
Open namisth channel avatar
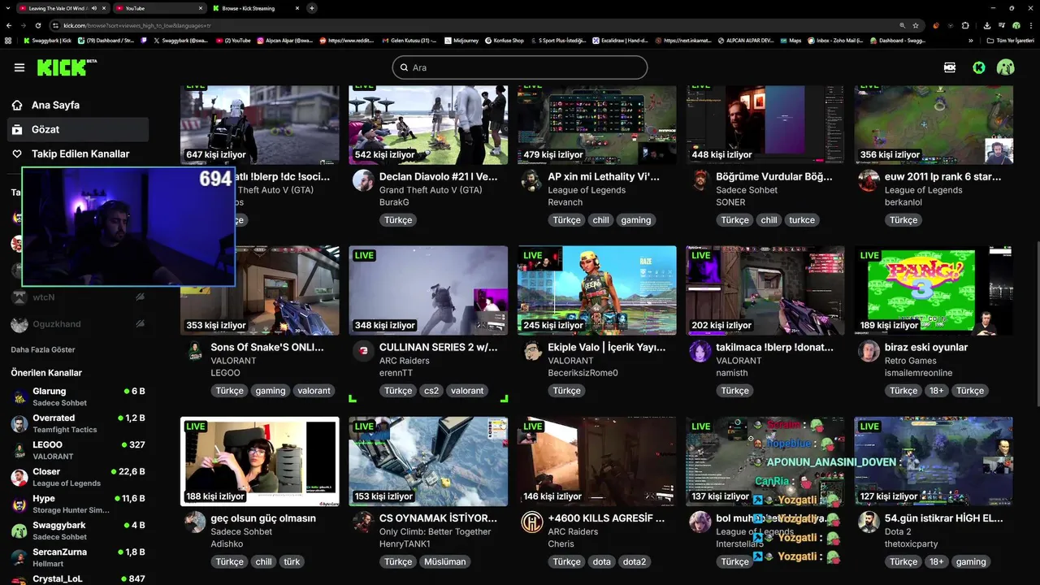click(700, 351)
